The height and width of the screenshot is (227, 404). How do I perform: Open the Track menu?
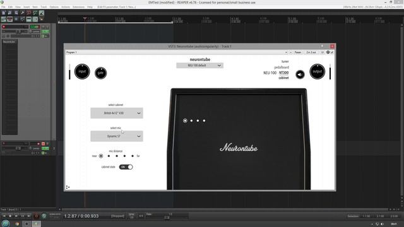44,7
